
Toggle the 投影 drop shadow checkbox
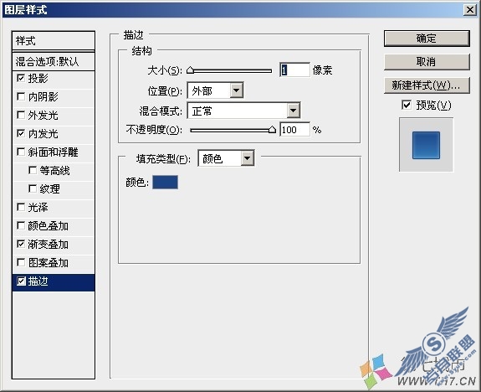(x=21, y=78)
